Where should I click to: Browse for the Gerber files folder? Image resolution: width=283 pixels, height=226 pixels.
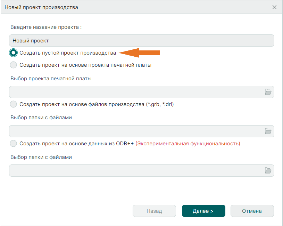pyautogui.click(x=268, y=131)
